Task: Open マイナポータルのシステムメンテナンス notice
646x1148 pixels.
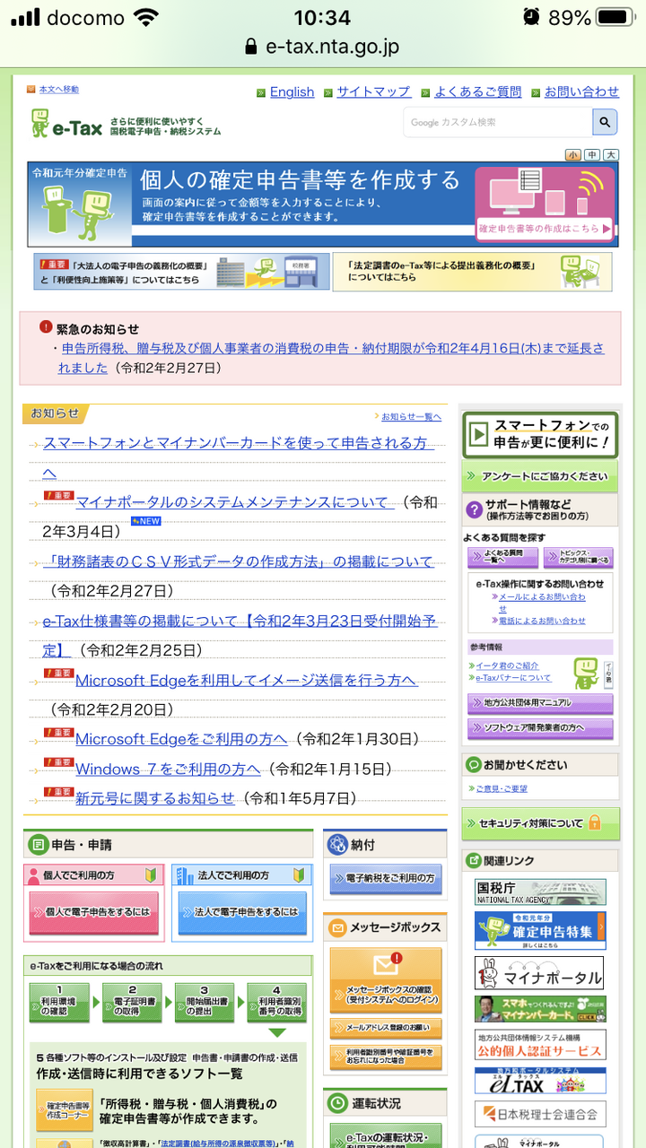Action: click(234, 502)
